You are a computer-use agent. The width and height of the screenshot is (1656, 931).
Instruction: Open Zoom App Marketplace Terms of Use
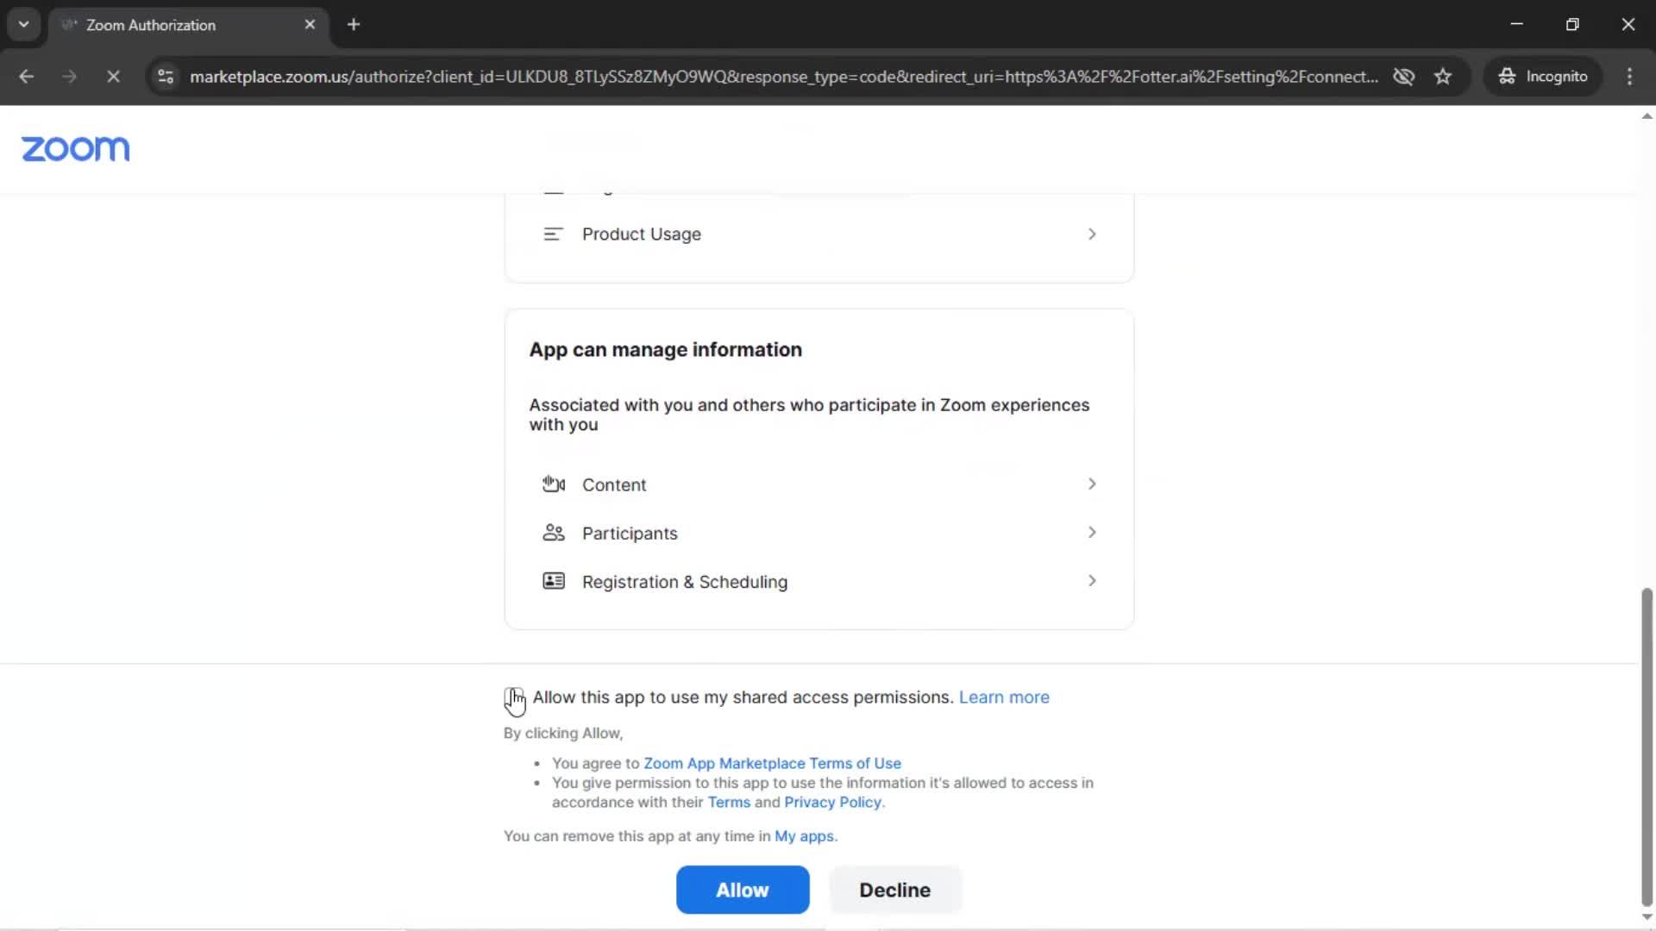pyautogui.click(x=772, y=764)
